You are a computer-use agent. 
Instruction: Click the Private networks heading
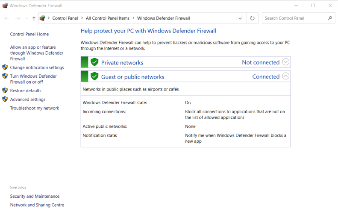[122, 62]
